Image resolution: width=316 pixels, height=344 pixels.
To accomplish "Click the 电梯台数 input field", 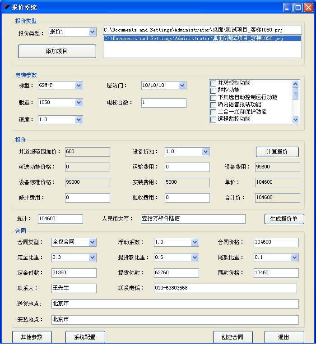I will pyautogui.click(x=163, y=103).
